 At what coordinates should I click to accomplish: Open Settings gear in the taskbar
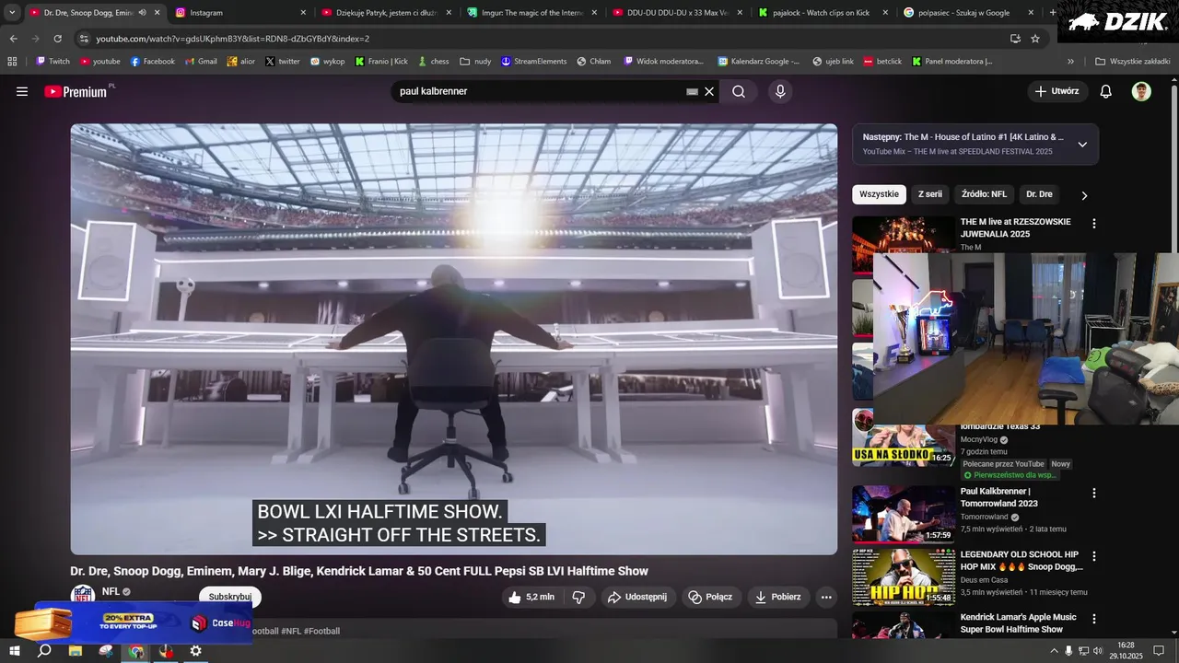[x=195, y=651]
